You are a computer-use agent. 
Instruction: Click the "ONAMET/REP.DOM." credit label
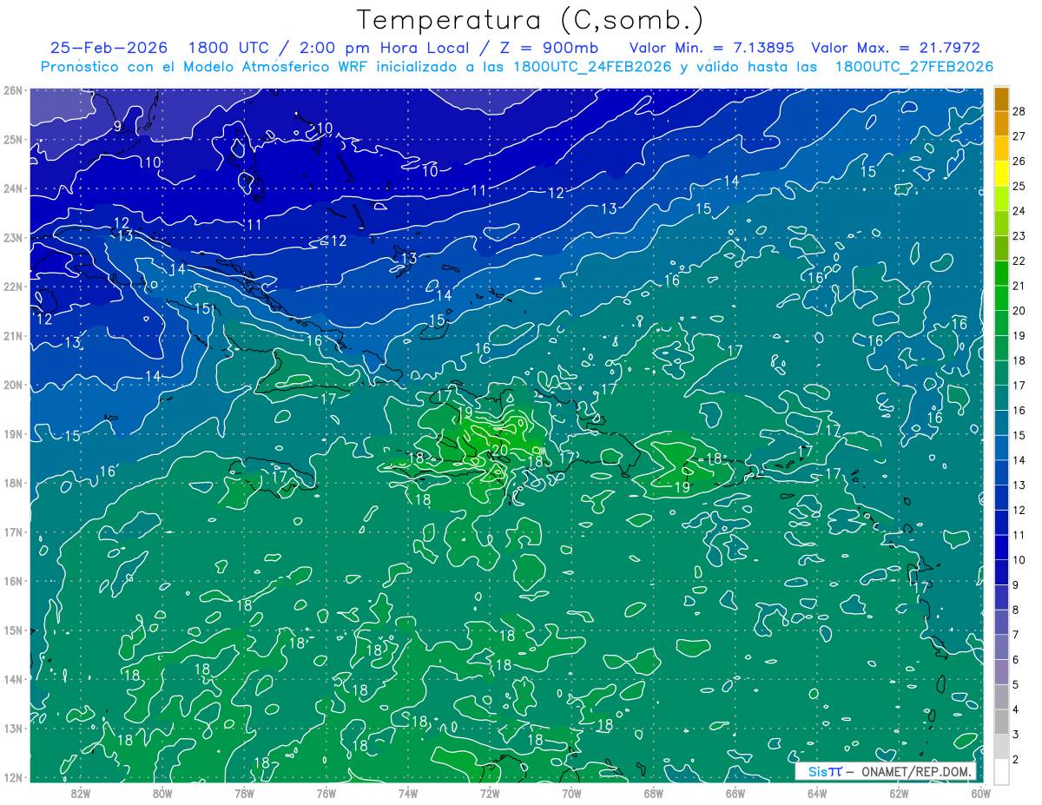point(918,772)
